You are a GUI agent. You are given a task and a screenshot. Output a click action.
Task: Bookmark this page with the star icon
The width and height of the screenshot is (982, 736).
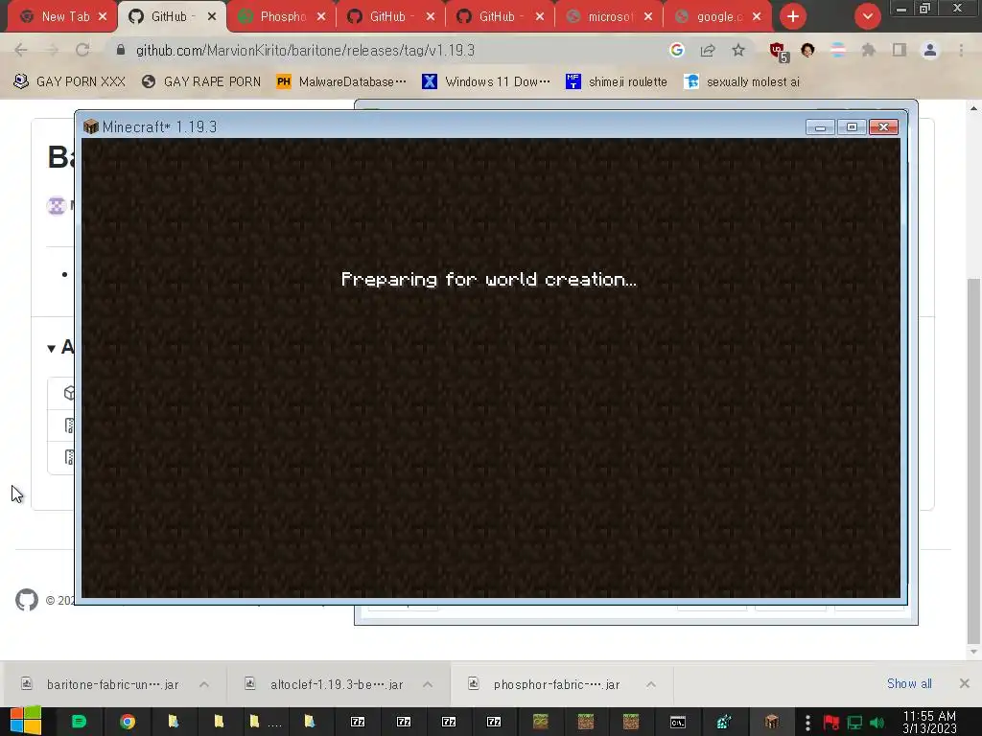(x=738, y=50)
